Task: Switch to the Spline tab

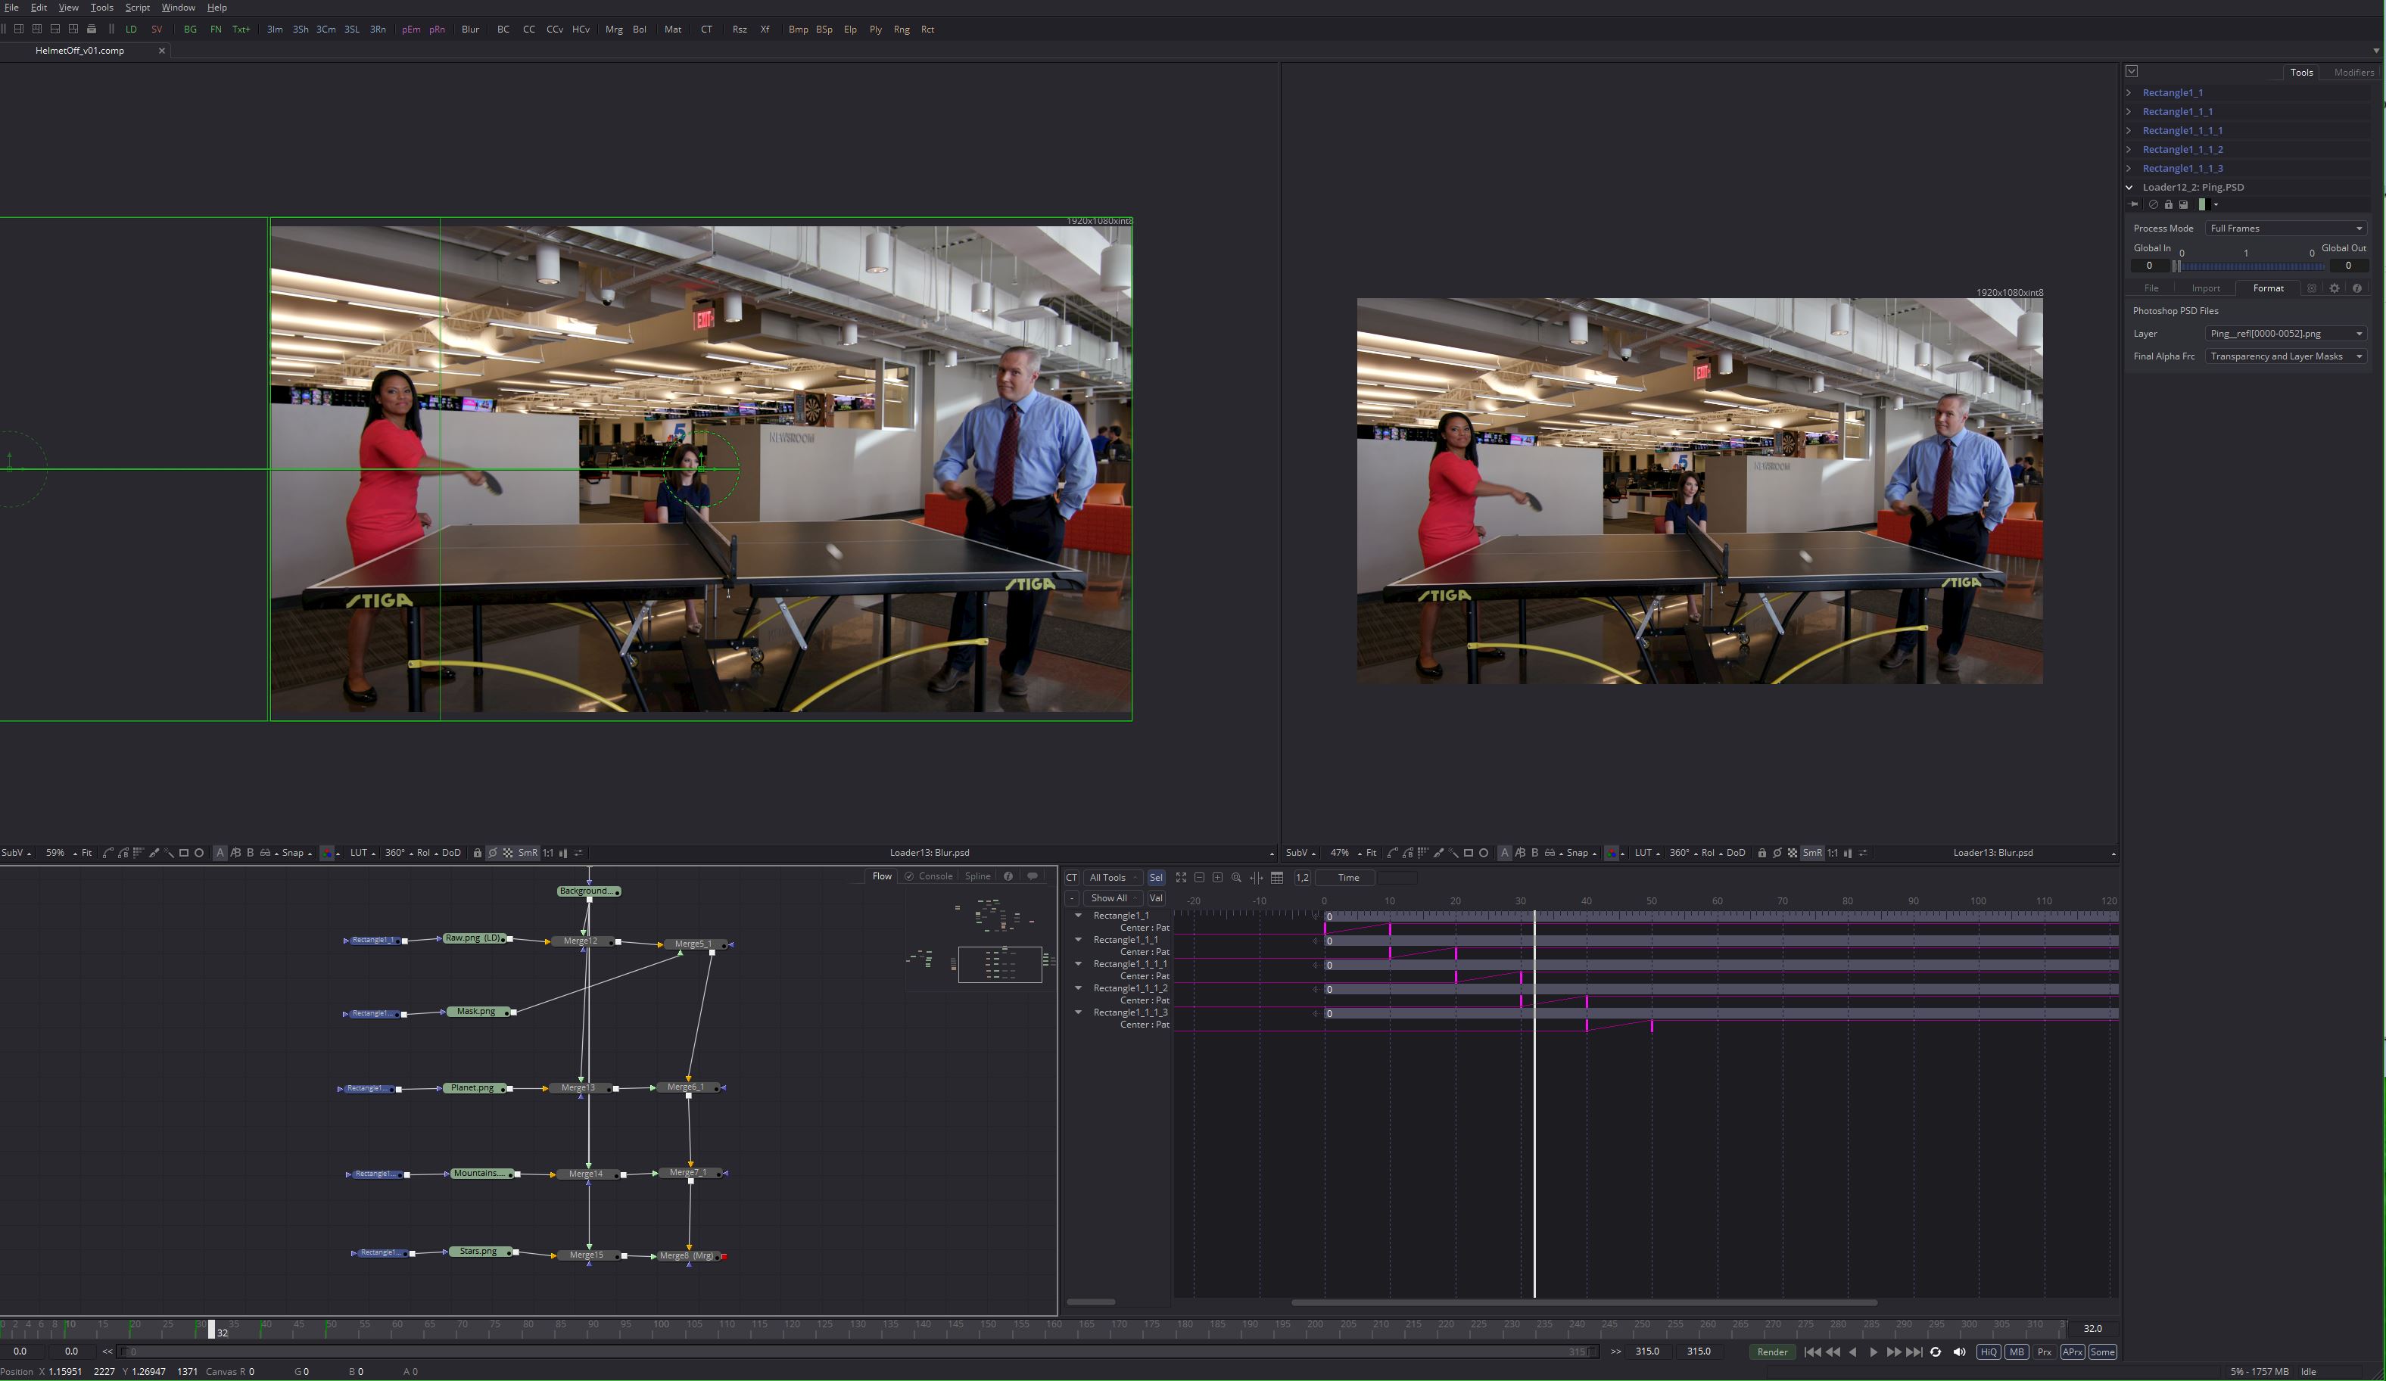Action: [977, 876]
